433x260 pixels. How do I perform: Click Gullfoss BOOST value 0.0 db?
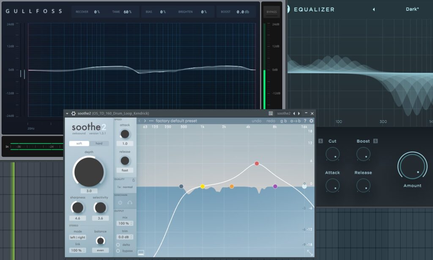tap(243, 12)
